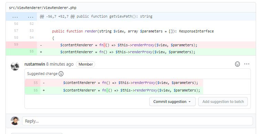Select new line number 53
Image resolution: width=274 pixels, height=134 pixels.
coord(31,31)
